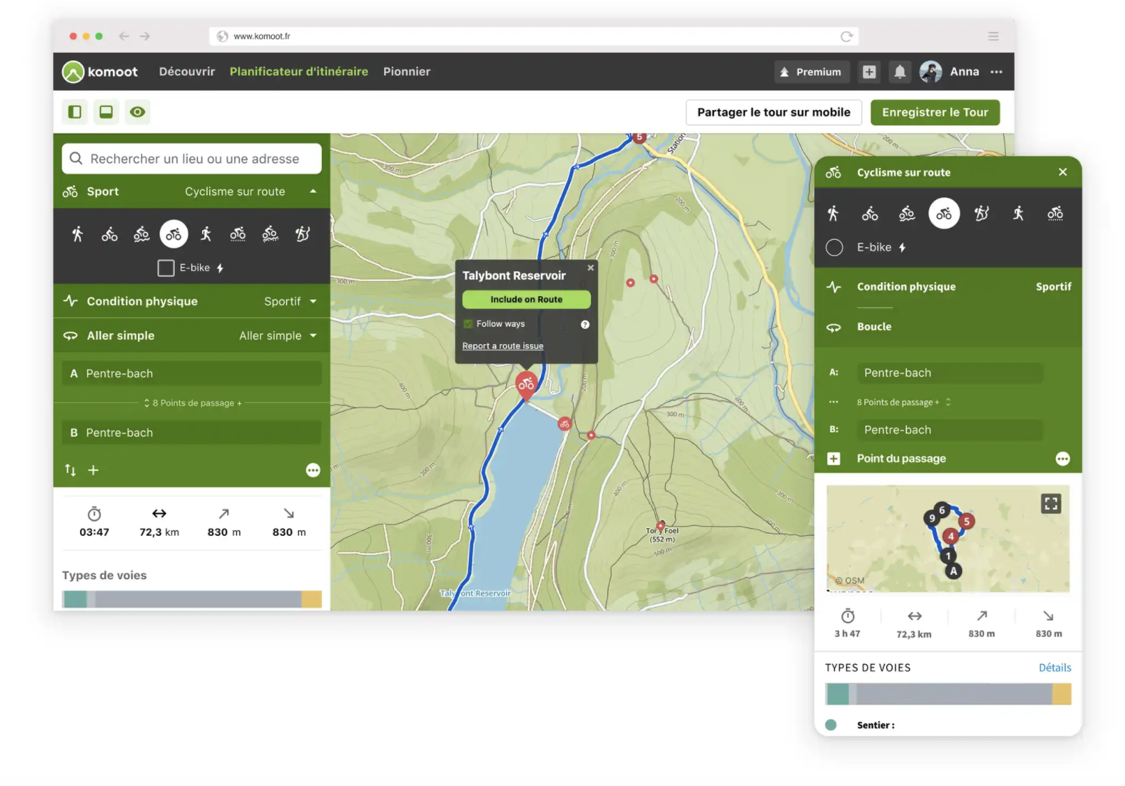
Task: Click the swap start and end points icon
Action: pos(70,470)
